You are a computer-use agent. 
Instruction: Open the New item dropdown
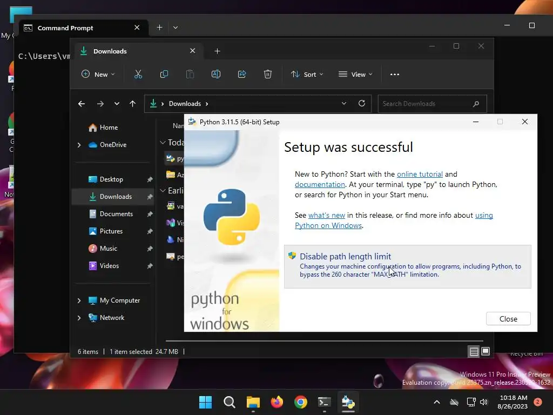98,75
